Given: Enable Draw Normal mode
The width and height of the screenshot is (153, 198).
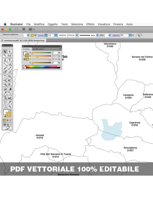Looking at the screenshot, I should pyautogui.click(x=4, y=124).
